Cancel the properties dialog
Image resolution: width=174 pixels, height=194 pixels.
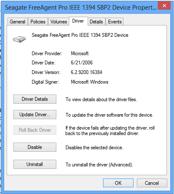[x=152, y=183]
